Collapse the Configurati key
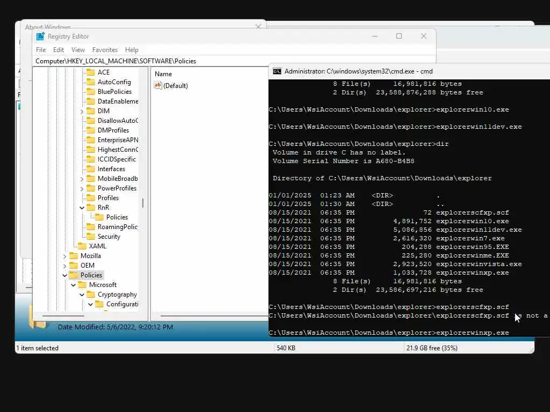The width and height of the screenshot is (550, 412). [x=90, y=305]
